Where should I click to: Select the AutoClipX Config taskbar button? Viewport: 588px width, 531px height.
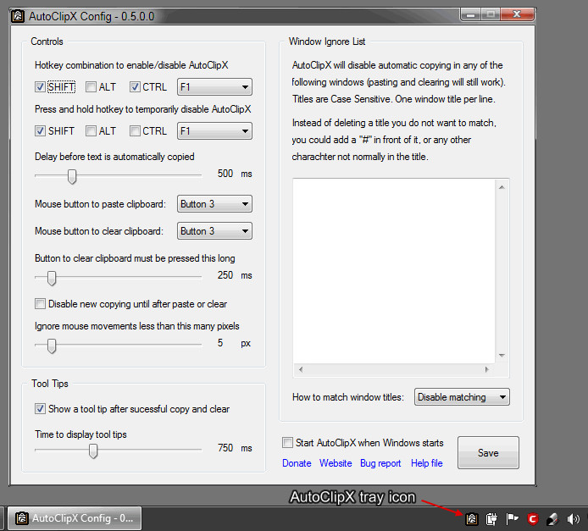75,518
